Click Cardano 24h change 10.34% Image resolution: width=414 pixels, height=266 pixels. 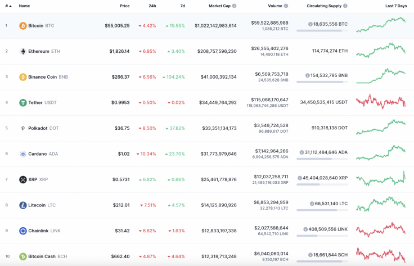tap(146, 154)
